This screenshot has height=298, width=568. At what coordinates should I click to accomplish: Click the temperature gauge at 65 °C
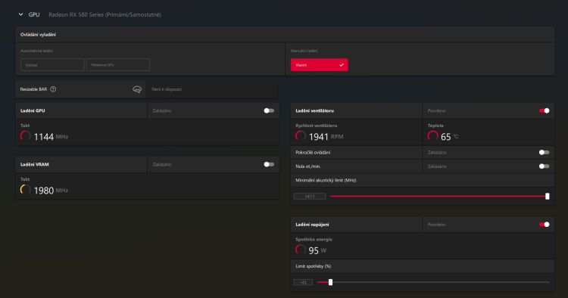pyautogui.click(x=432, y=136)
